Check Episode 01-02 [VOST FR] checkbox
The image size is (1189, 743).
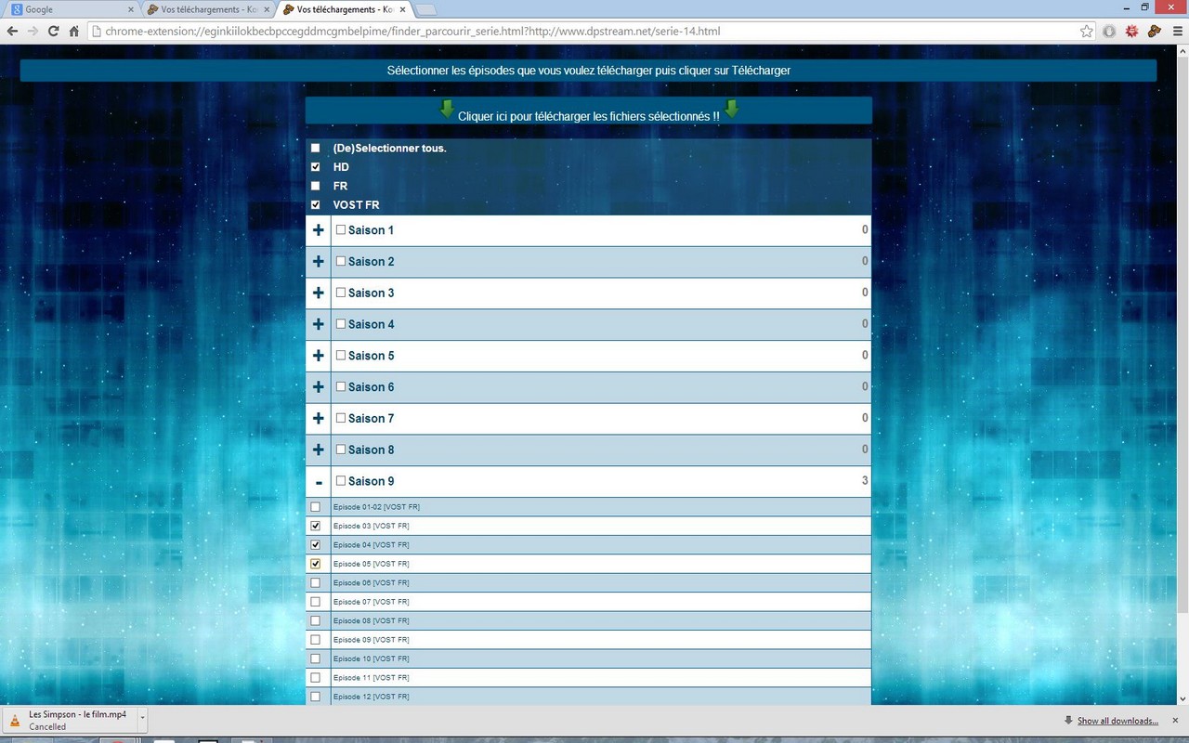(315, 507)
